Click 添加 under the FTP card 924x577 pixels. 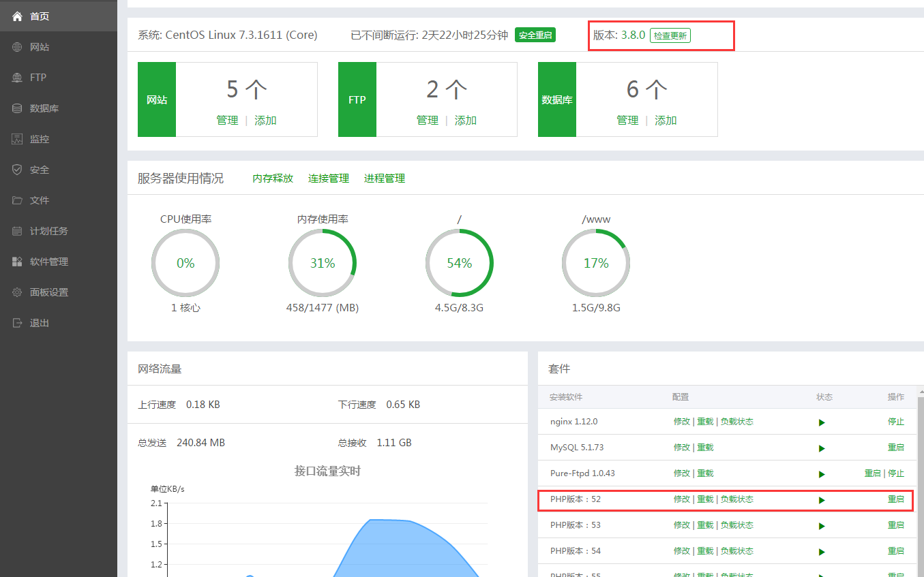pyautogui.click(x=466, y=121)
